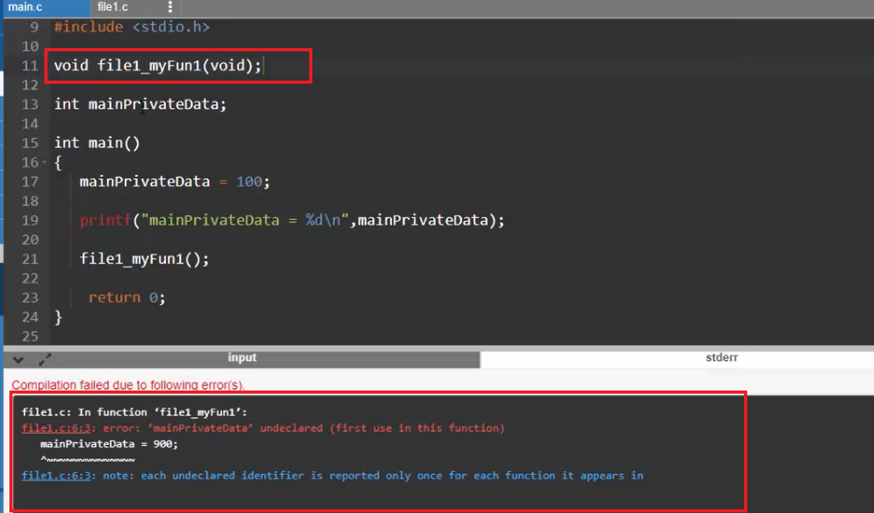This screenshot has height=513, width=874.
Task: Follow the red file1.c:6:3 error link
Action: pos(57,428)
